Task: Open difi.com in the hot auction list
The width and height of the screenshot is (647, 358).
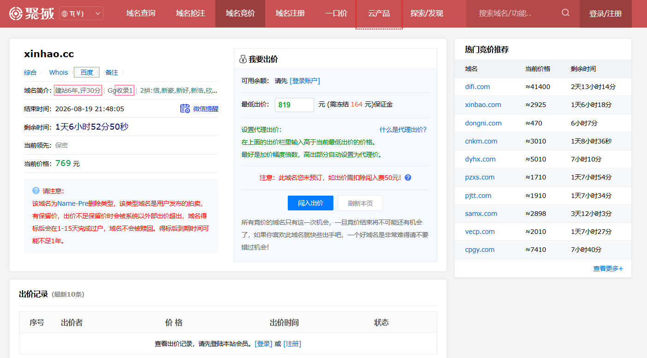Action: click(477, 87)
